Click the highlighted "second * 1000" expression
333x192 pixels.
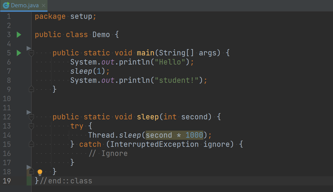pos(174,135)
